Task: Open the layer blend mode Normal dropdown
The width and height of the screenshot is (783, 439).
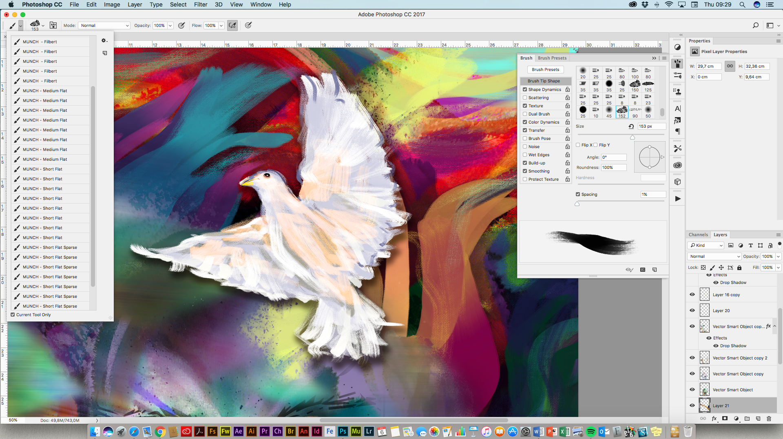Action: [x=714, y=256]
